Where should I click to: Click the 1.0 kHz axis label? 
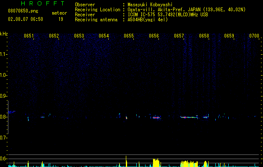(x=4, y=75)
